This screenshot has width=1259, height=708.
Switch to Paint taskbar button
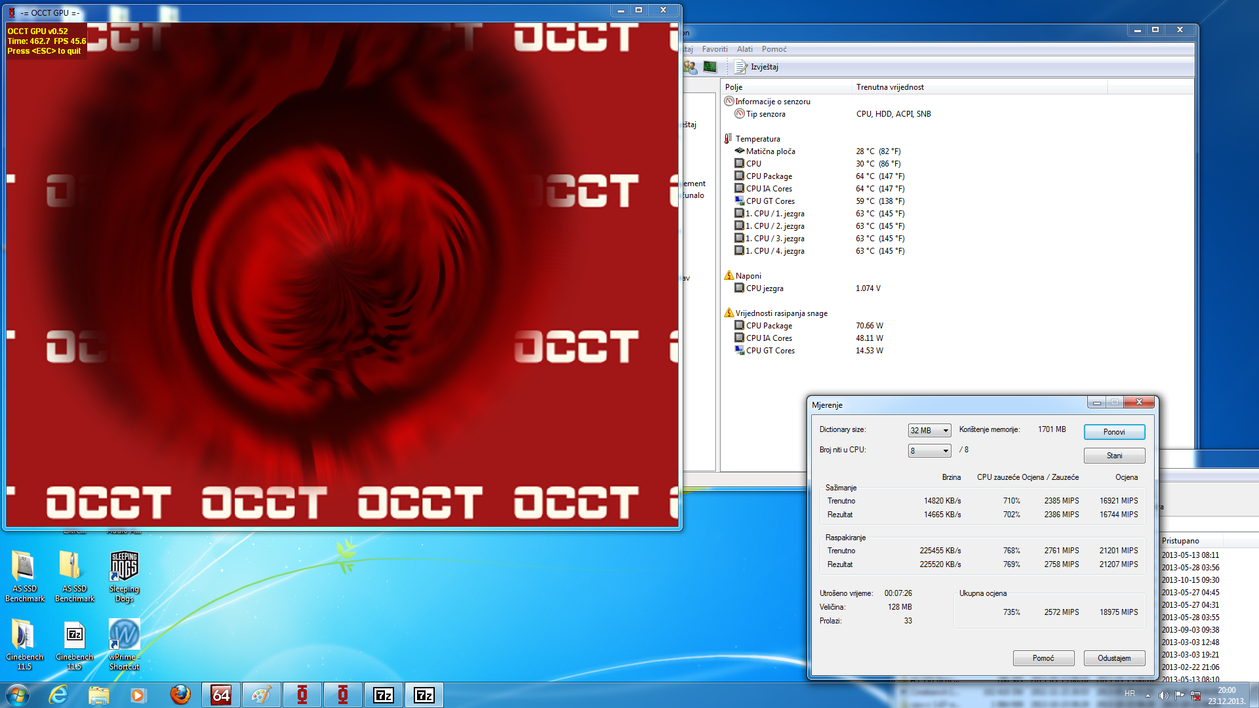click(262, 695)
